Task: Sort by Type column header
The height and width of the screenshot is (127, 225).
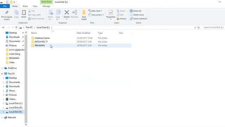Action: point(100,33)
